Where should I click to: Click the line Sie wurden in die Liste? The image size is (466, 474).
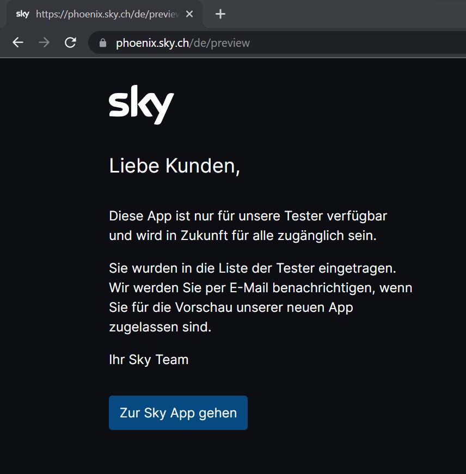[x=253, y=268]
